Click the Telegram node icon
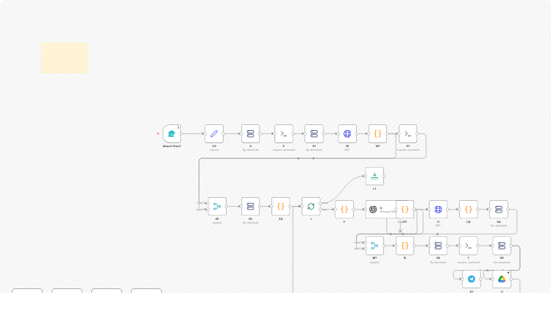 click(472, 280)
